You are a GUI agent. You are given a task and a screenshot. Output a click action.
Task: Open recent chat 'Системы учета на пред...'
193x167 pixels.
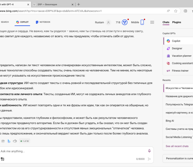[x=178, y=129]
